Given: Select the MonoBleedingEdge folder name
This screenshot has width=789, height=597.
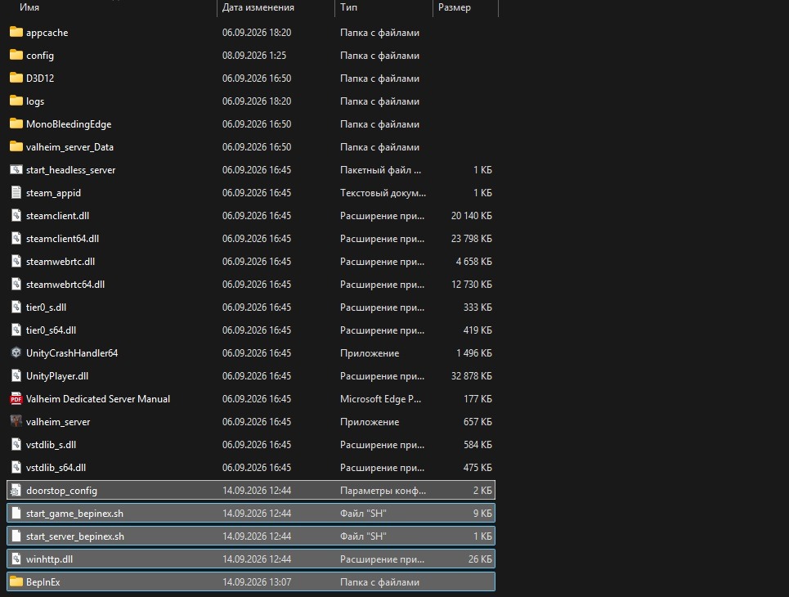Looking at the screenshot, I should tap(69, 124).
